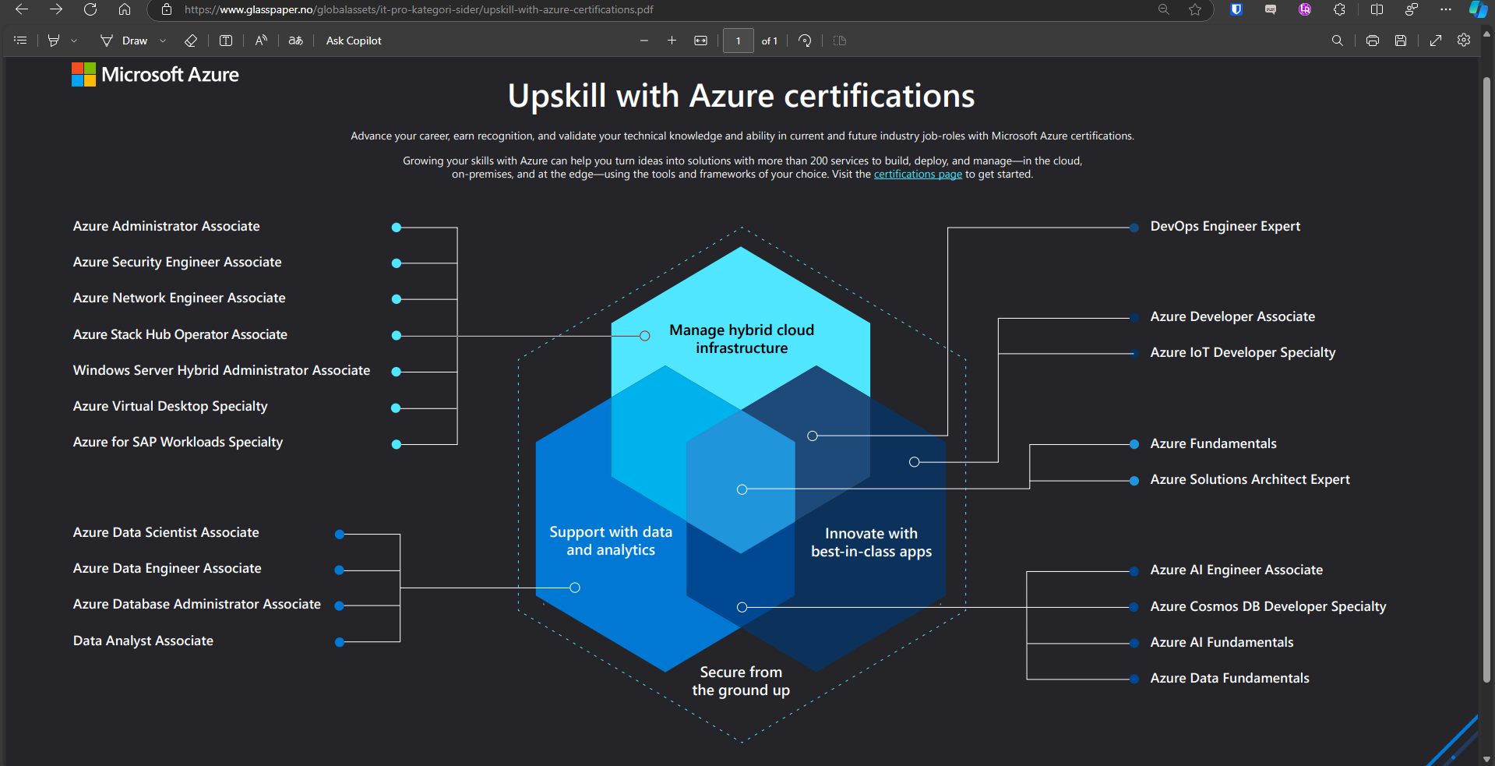
Task: Select the PDF highlight tool
Action: (x=54, y=41)
